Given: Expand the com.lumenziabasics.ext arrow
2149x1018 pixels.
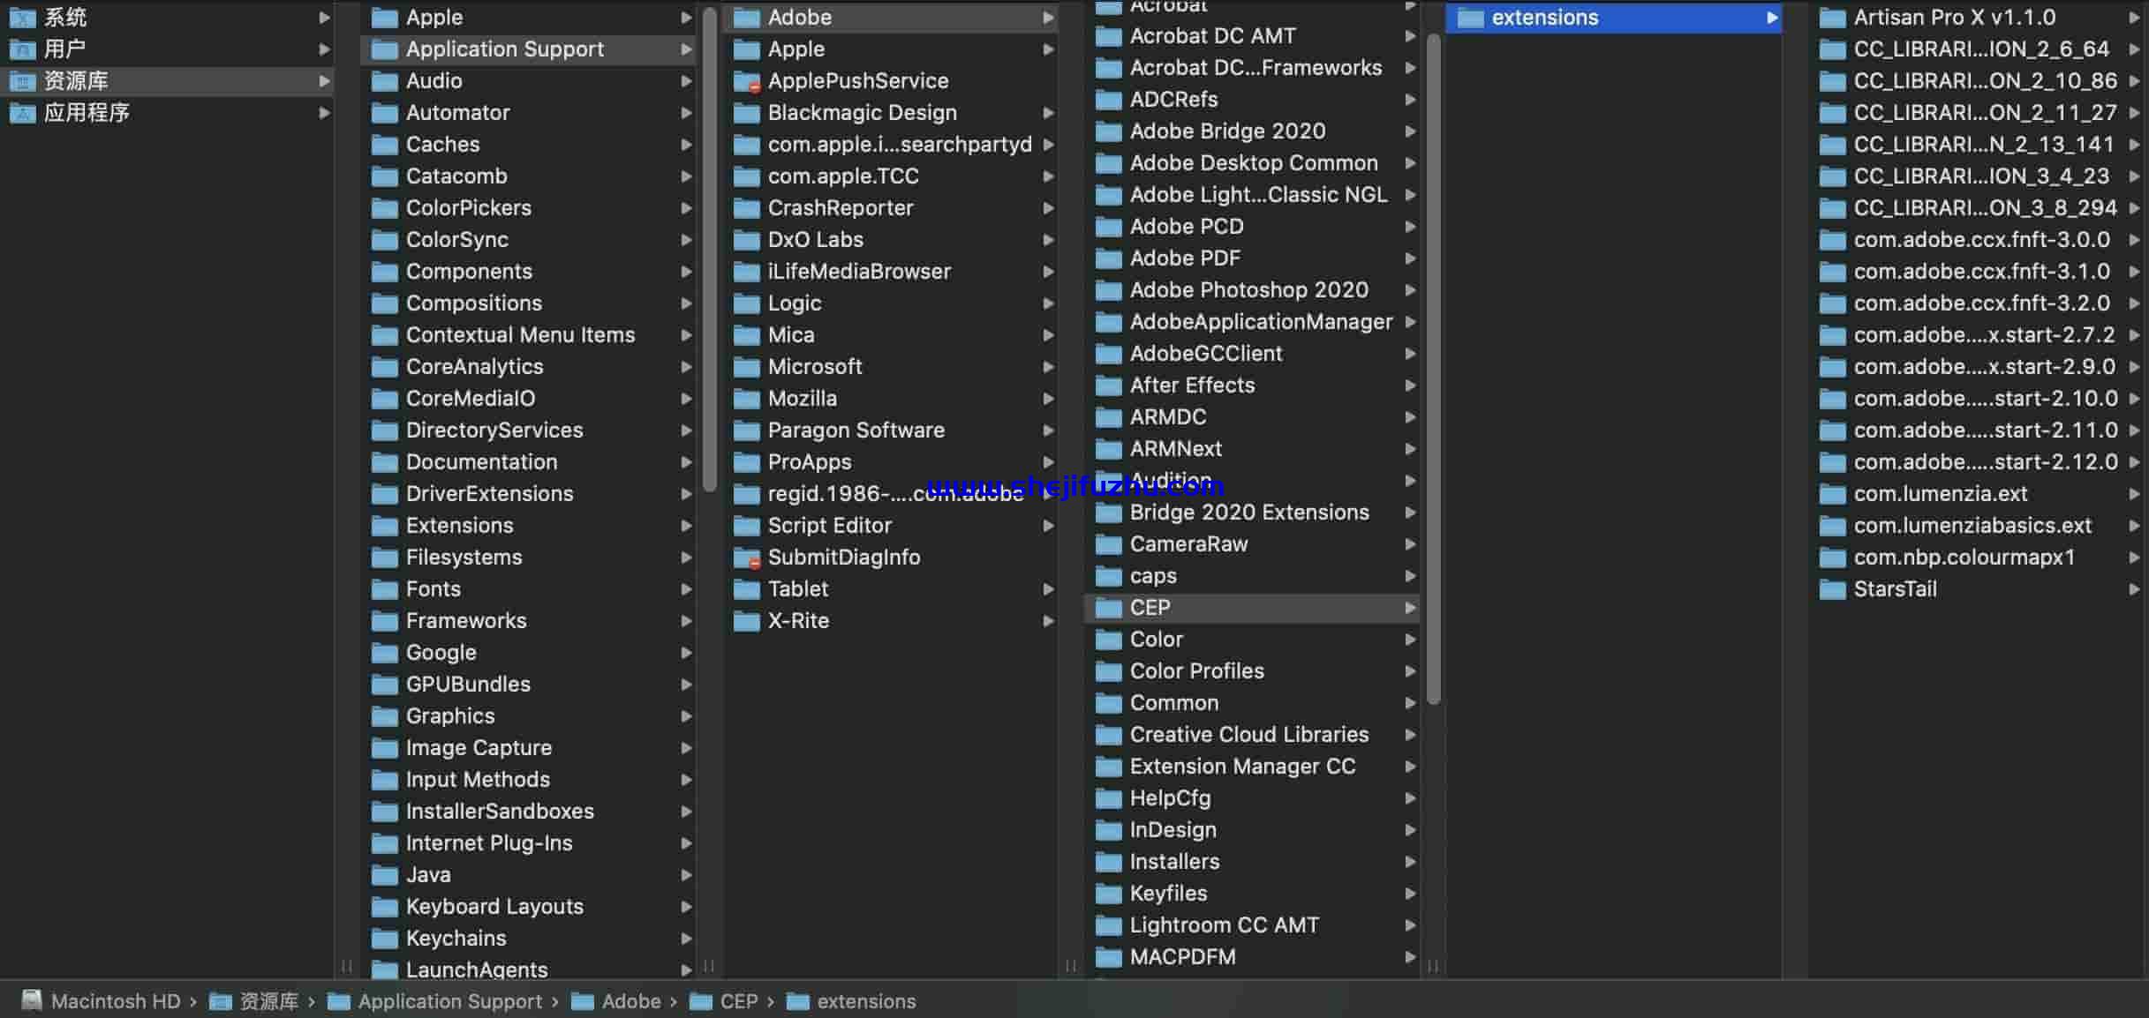Looking at the screenshot, I should 2134,526.
